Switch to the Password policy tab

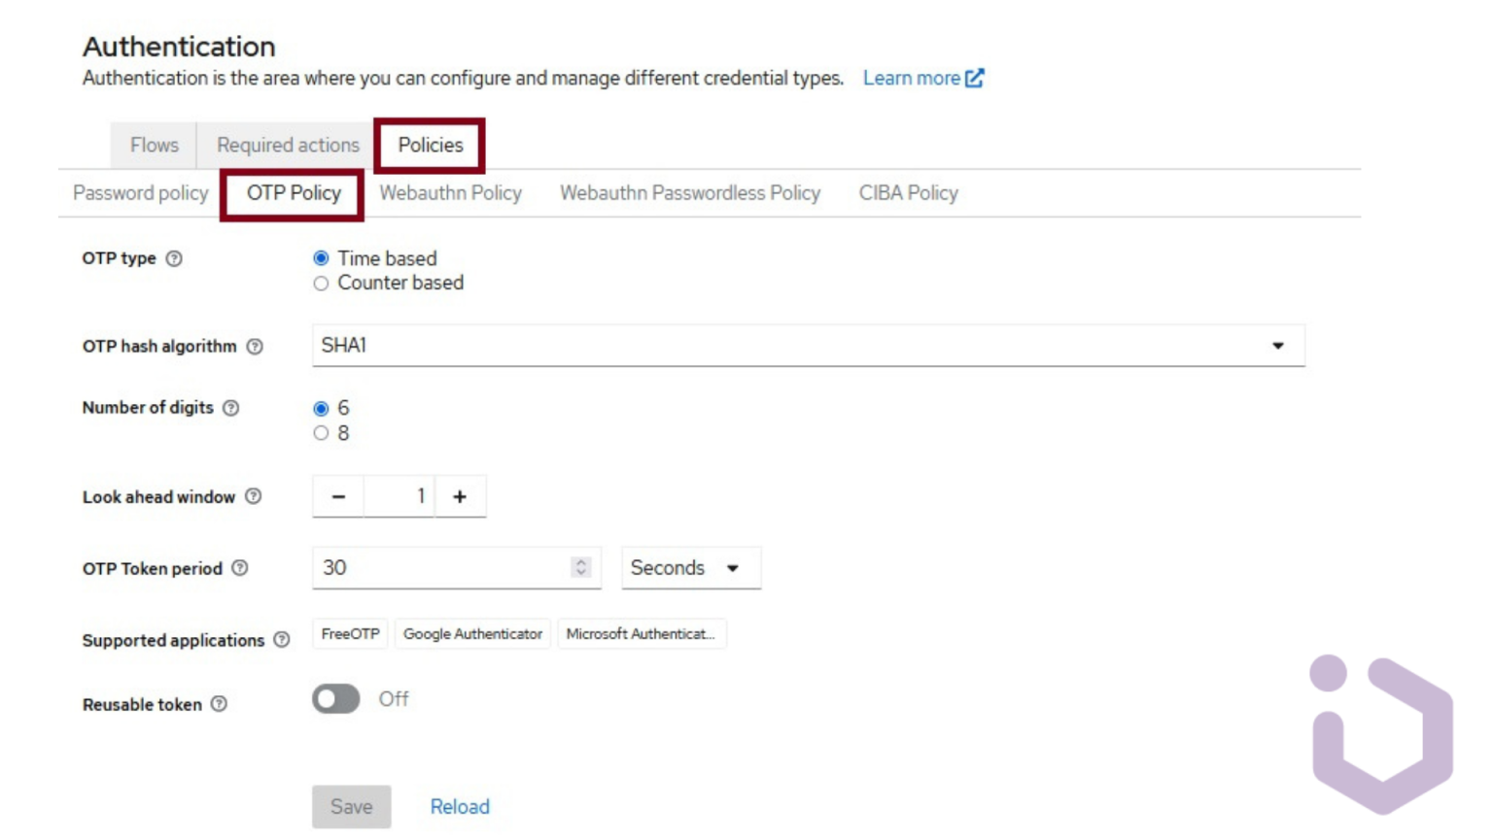click(140, 193)
